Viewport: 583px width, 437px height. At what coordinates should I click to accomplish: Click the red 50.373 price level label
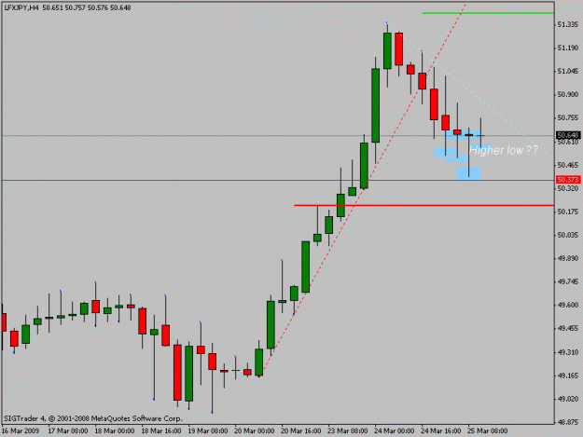568,180
